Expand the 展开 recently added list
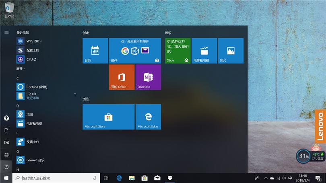Screen dimensions: 326x183 pyautogui.click(x=21, y=69)
